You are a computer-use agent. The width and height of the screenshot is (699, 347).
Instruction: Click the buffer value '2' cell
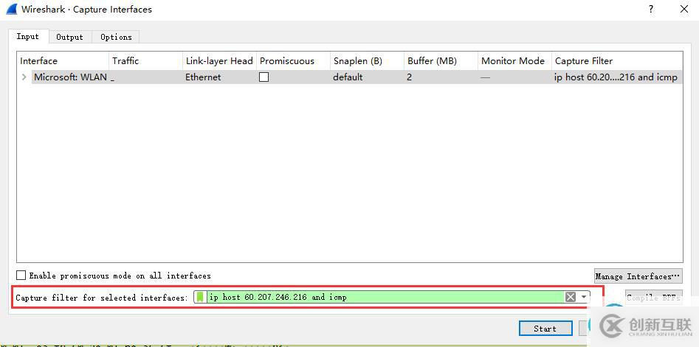click(x=409, y=77)
